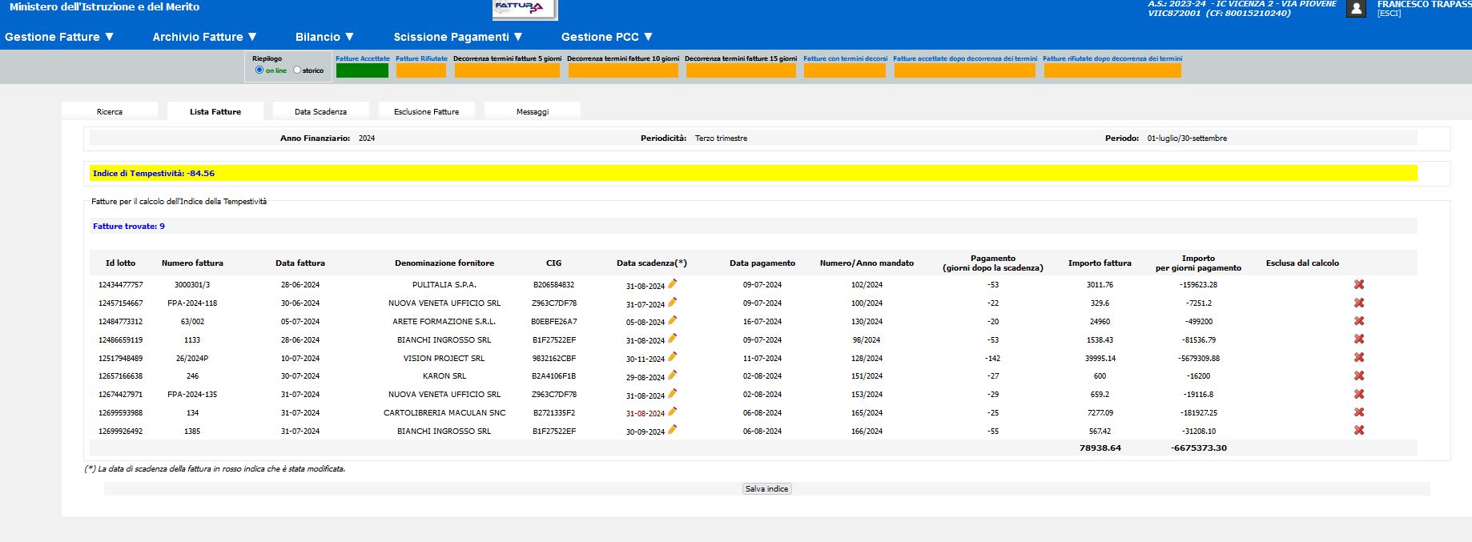Open the Esclusione Fatture tab
The image size is (1472, 542).
click(x=426, y=112)
